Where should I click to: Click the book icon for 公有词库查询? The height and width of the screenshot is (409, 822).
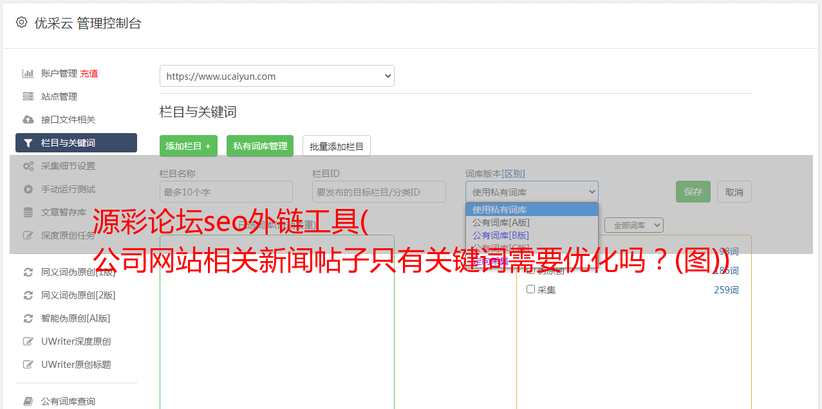[28, 401]
